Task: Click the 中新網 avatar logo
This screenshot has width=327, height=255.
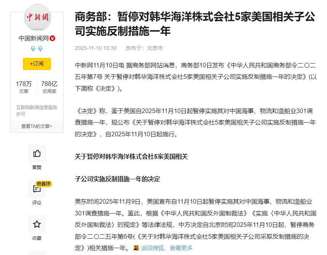Action: click(38, 18)
